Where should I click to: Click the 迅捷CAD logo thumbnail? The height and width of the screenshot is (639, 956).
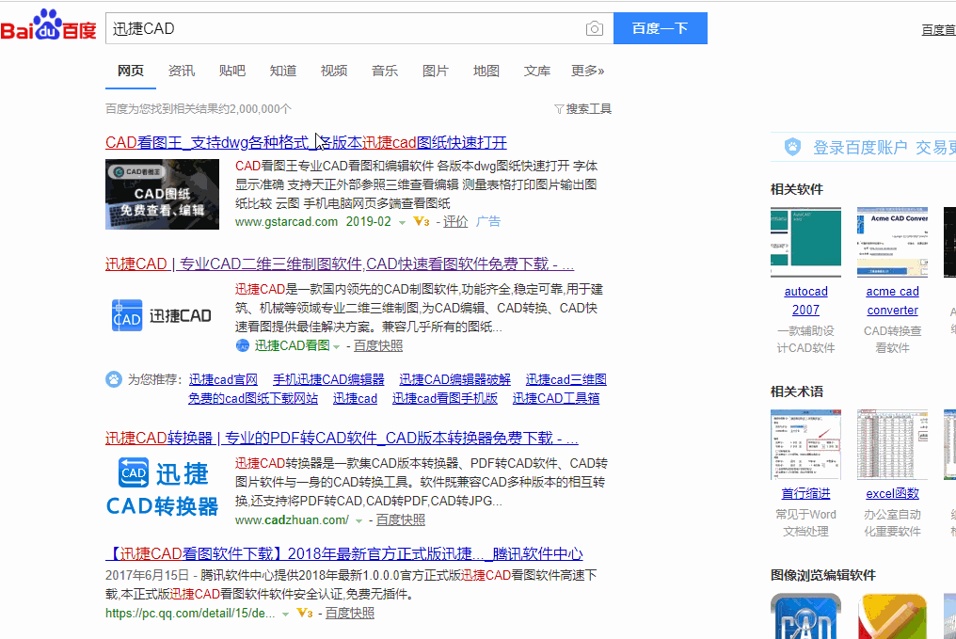coord(162,316)
